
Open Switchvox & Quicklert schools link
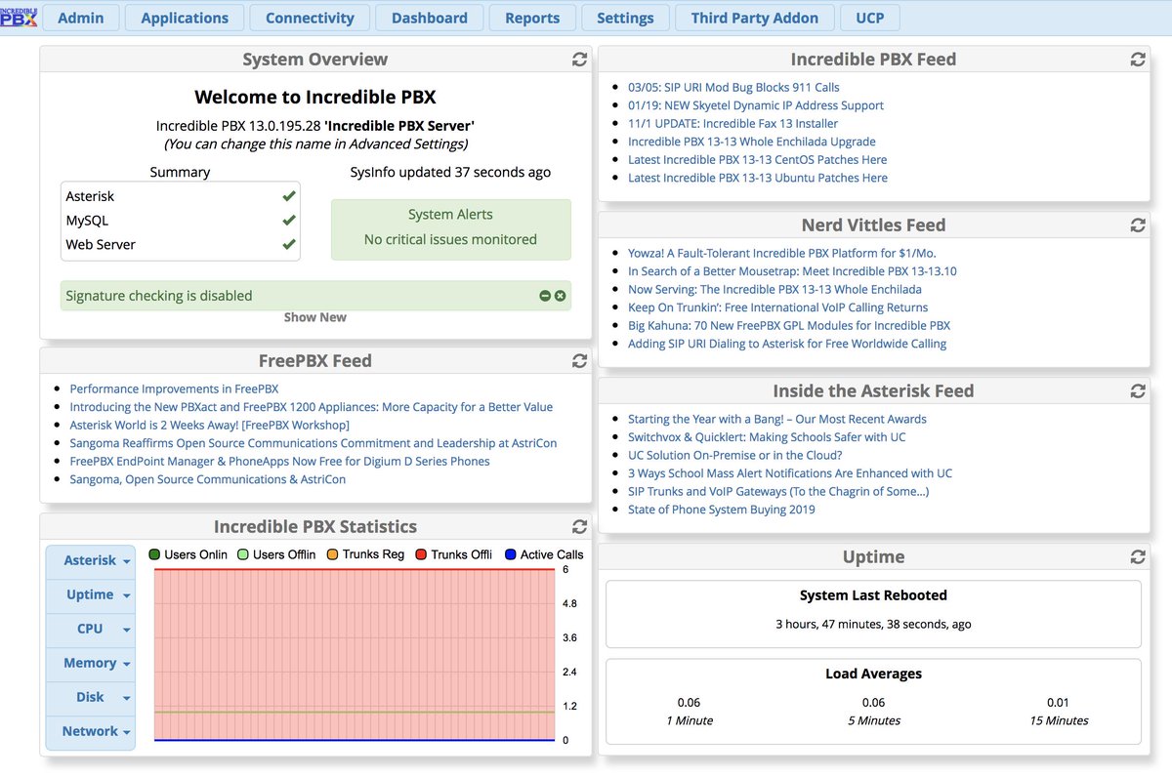(x=767, y=437)
